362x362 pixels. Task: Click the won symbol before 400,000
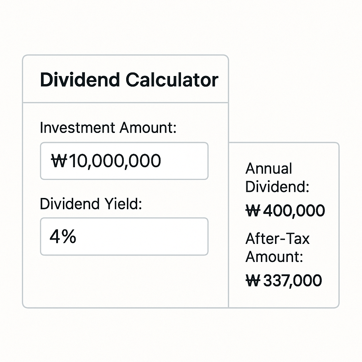[x=253, y=211]
